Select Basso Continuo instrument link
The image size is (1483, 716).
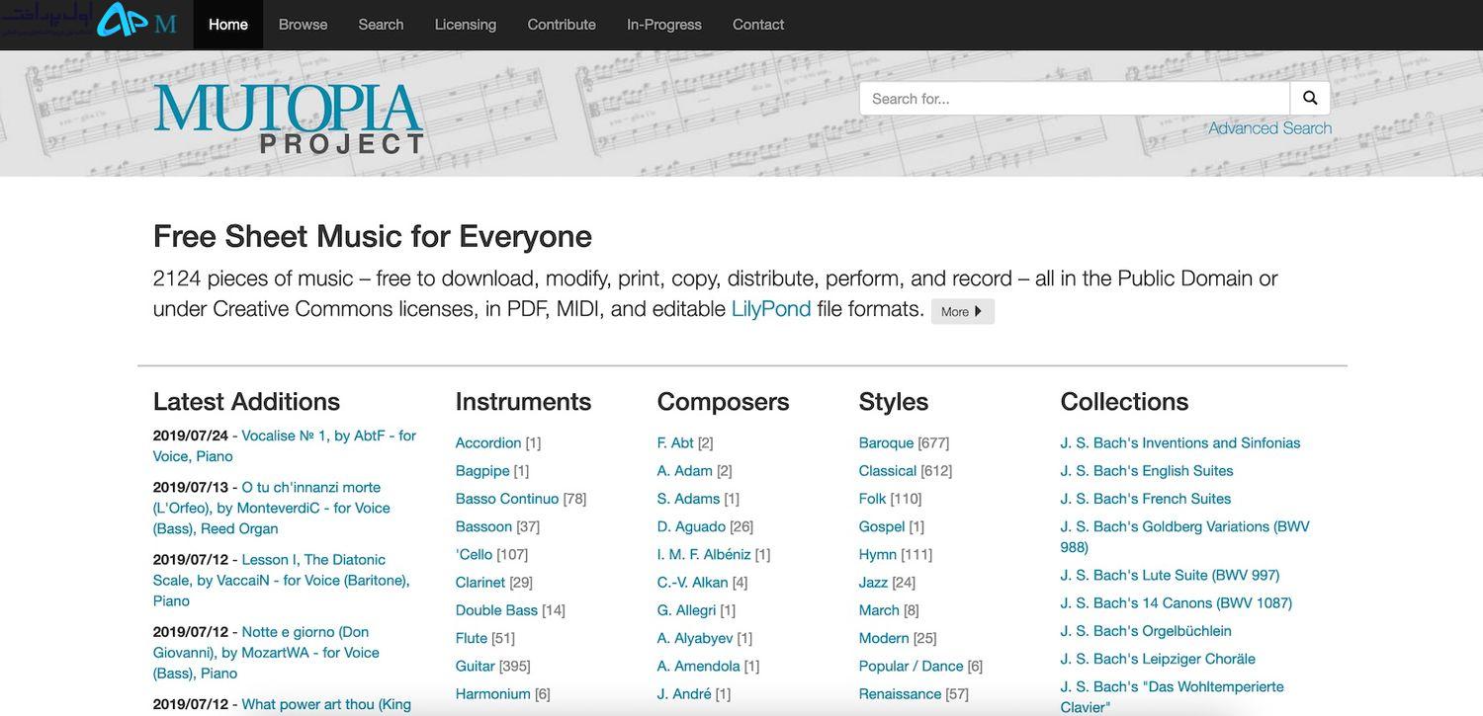pos(507,499)
